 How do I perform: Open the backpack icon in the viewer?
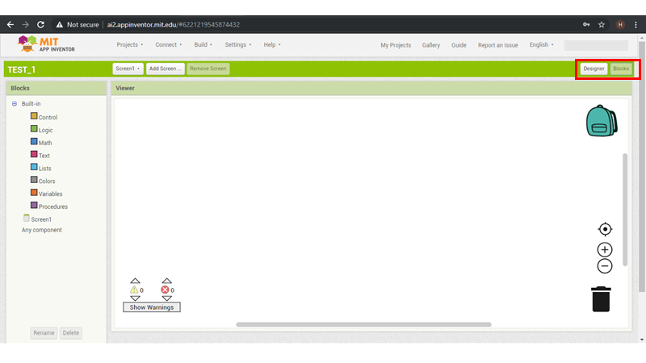pos(601,121)
